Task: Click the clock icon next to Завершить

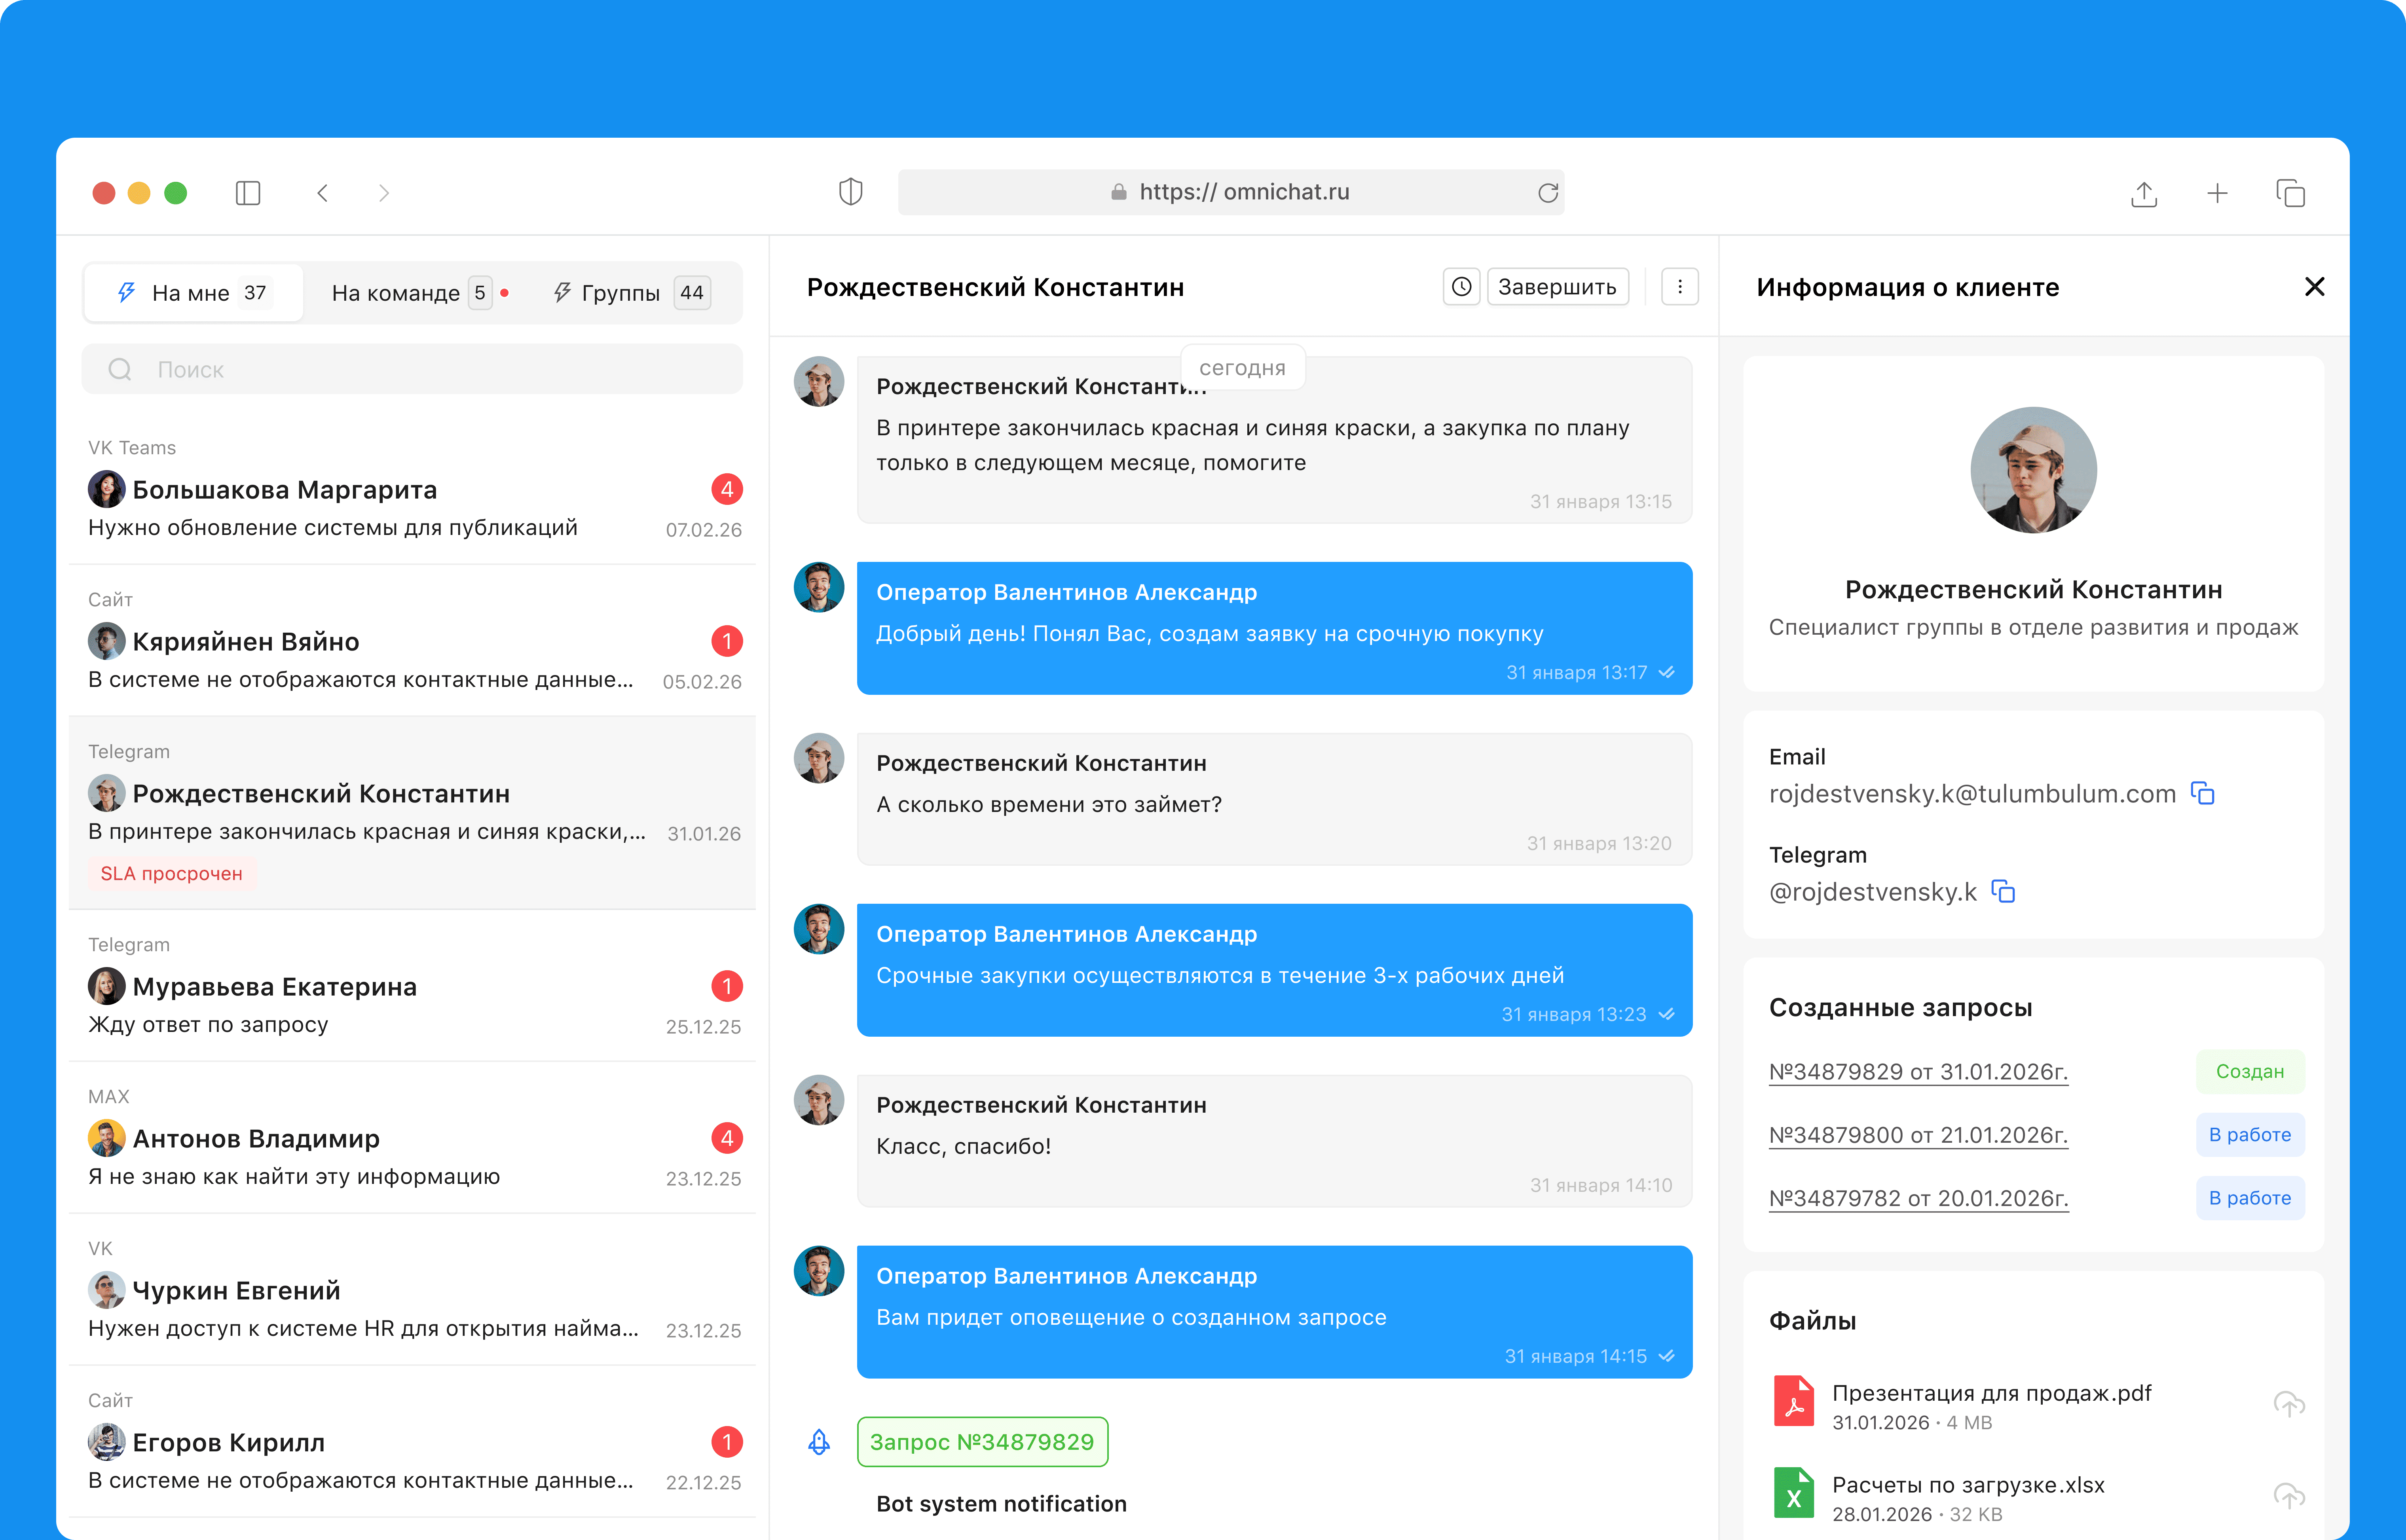Action: tap(1461, 287)
